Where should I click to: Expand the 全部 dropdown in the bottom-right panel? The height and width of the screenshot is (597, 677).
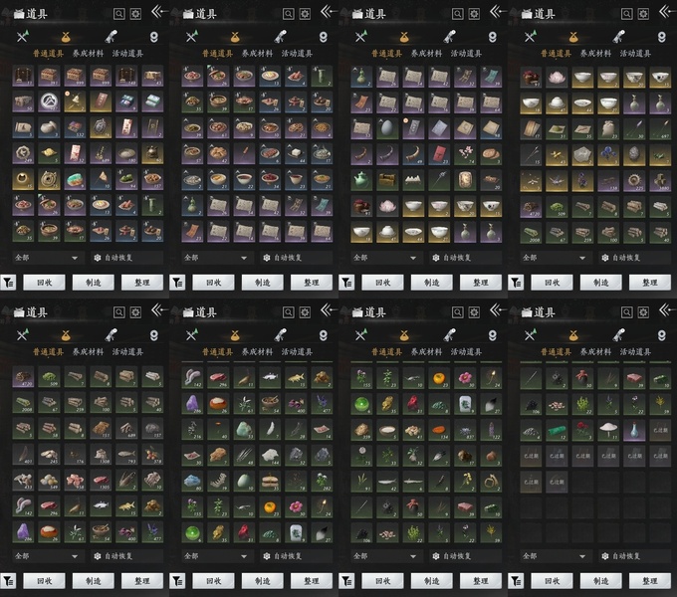[x=555, y=556]
